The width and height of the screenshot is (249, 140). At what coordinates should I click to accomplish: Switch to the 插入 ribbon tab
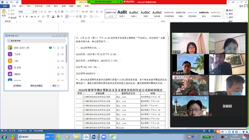tap(21, 6)
